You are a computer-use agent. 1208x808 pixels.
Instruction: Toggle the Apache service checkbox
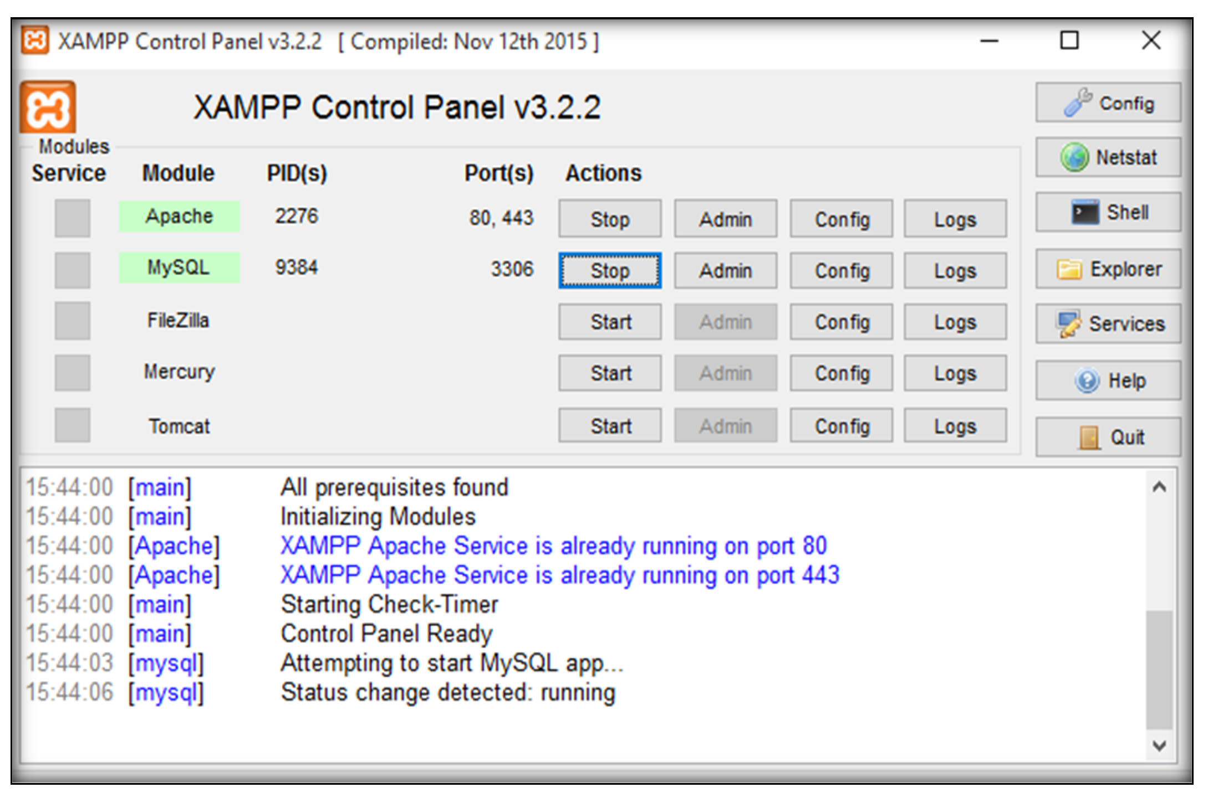(x=72, y=218)
